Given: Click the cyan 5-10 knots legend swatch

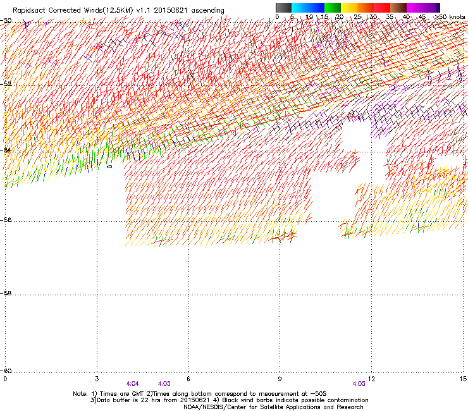Looking at the screenshot, I should point(300,8).
